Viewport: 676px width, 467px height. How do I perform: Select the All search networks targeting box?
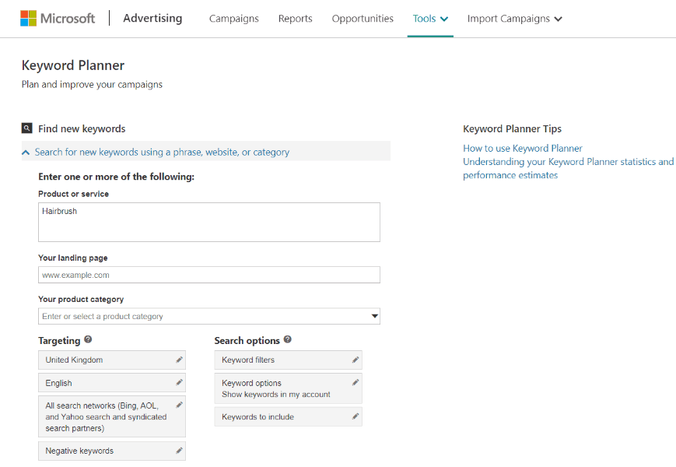pos(112,416)
